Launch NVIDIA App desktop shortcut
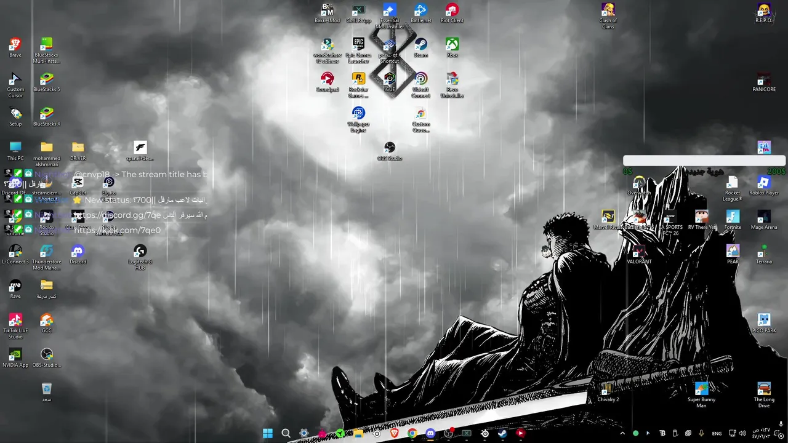Screen dimensions: 788x443 coord(15,357)
